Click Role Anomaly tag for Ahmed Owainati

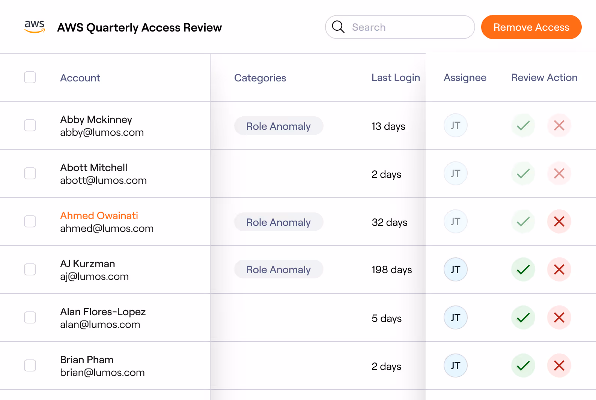coord(278,222)
